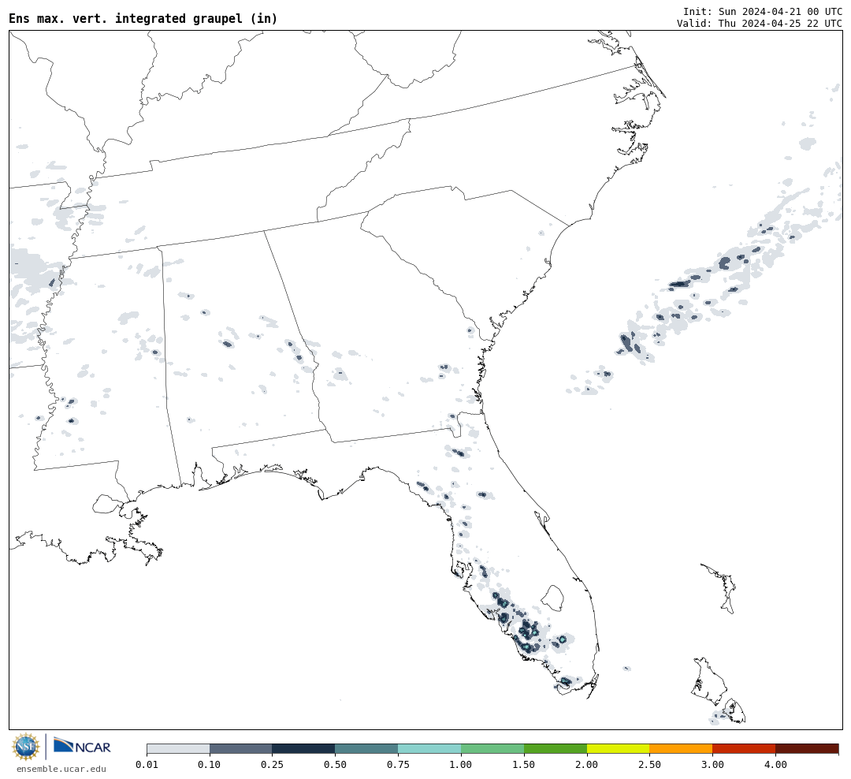This screenshot has width=851, height=779.
Task: Click the 2.50 colorbar label
Action: click(649, 764)
